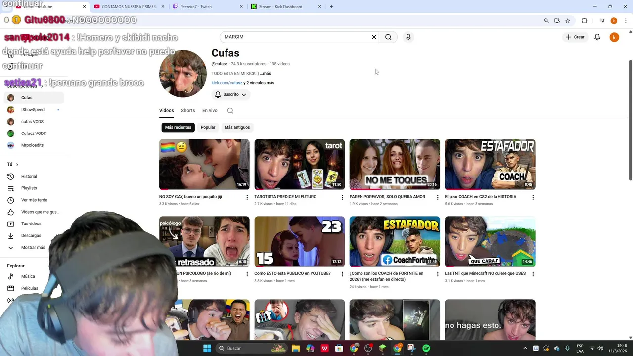The height and width of the screenshot is (356, 633).
Task: Open the cufas VODS subscription
Action: point(34,122)
